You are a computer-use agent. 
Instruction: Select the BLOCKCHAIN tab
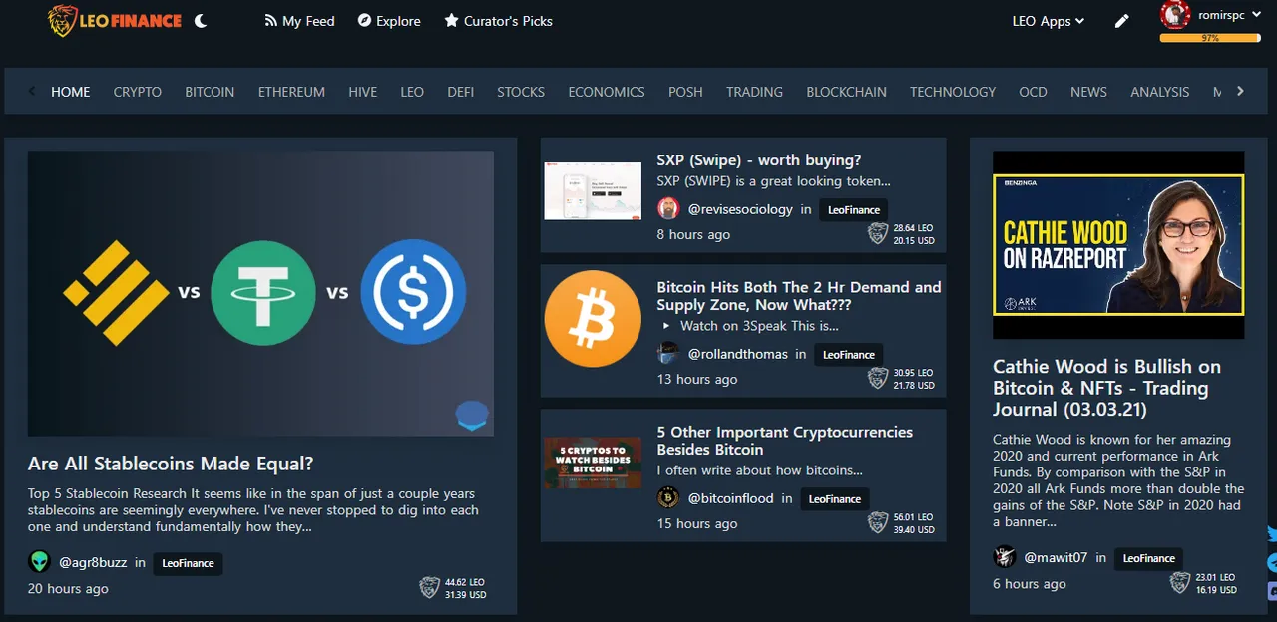point(846,92)
